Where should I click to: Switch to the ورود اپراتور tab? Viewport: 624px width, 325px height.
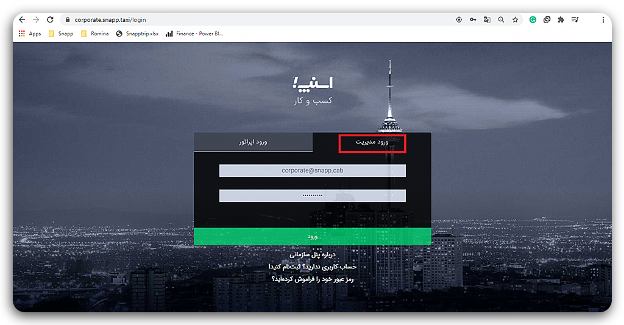(253, 142)
